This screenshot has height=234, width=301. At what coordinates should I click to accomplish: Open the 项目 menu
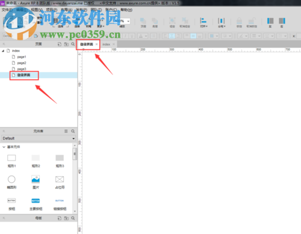[x=52, y=10]
